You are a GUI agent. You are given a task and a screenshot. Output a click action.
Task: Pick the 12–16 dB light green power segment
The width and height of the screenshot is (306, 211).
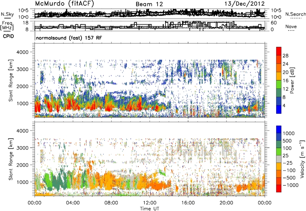coord(279,85)
